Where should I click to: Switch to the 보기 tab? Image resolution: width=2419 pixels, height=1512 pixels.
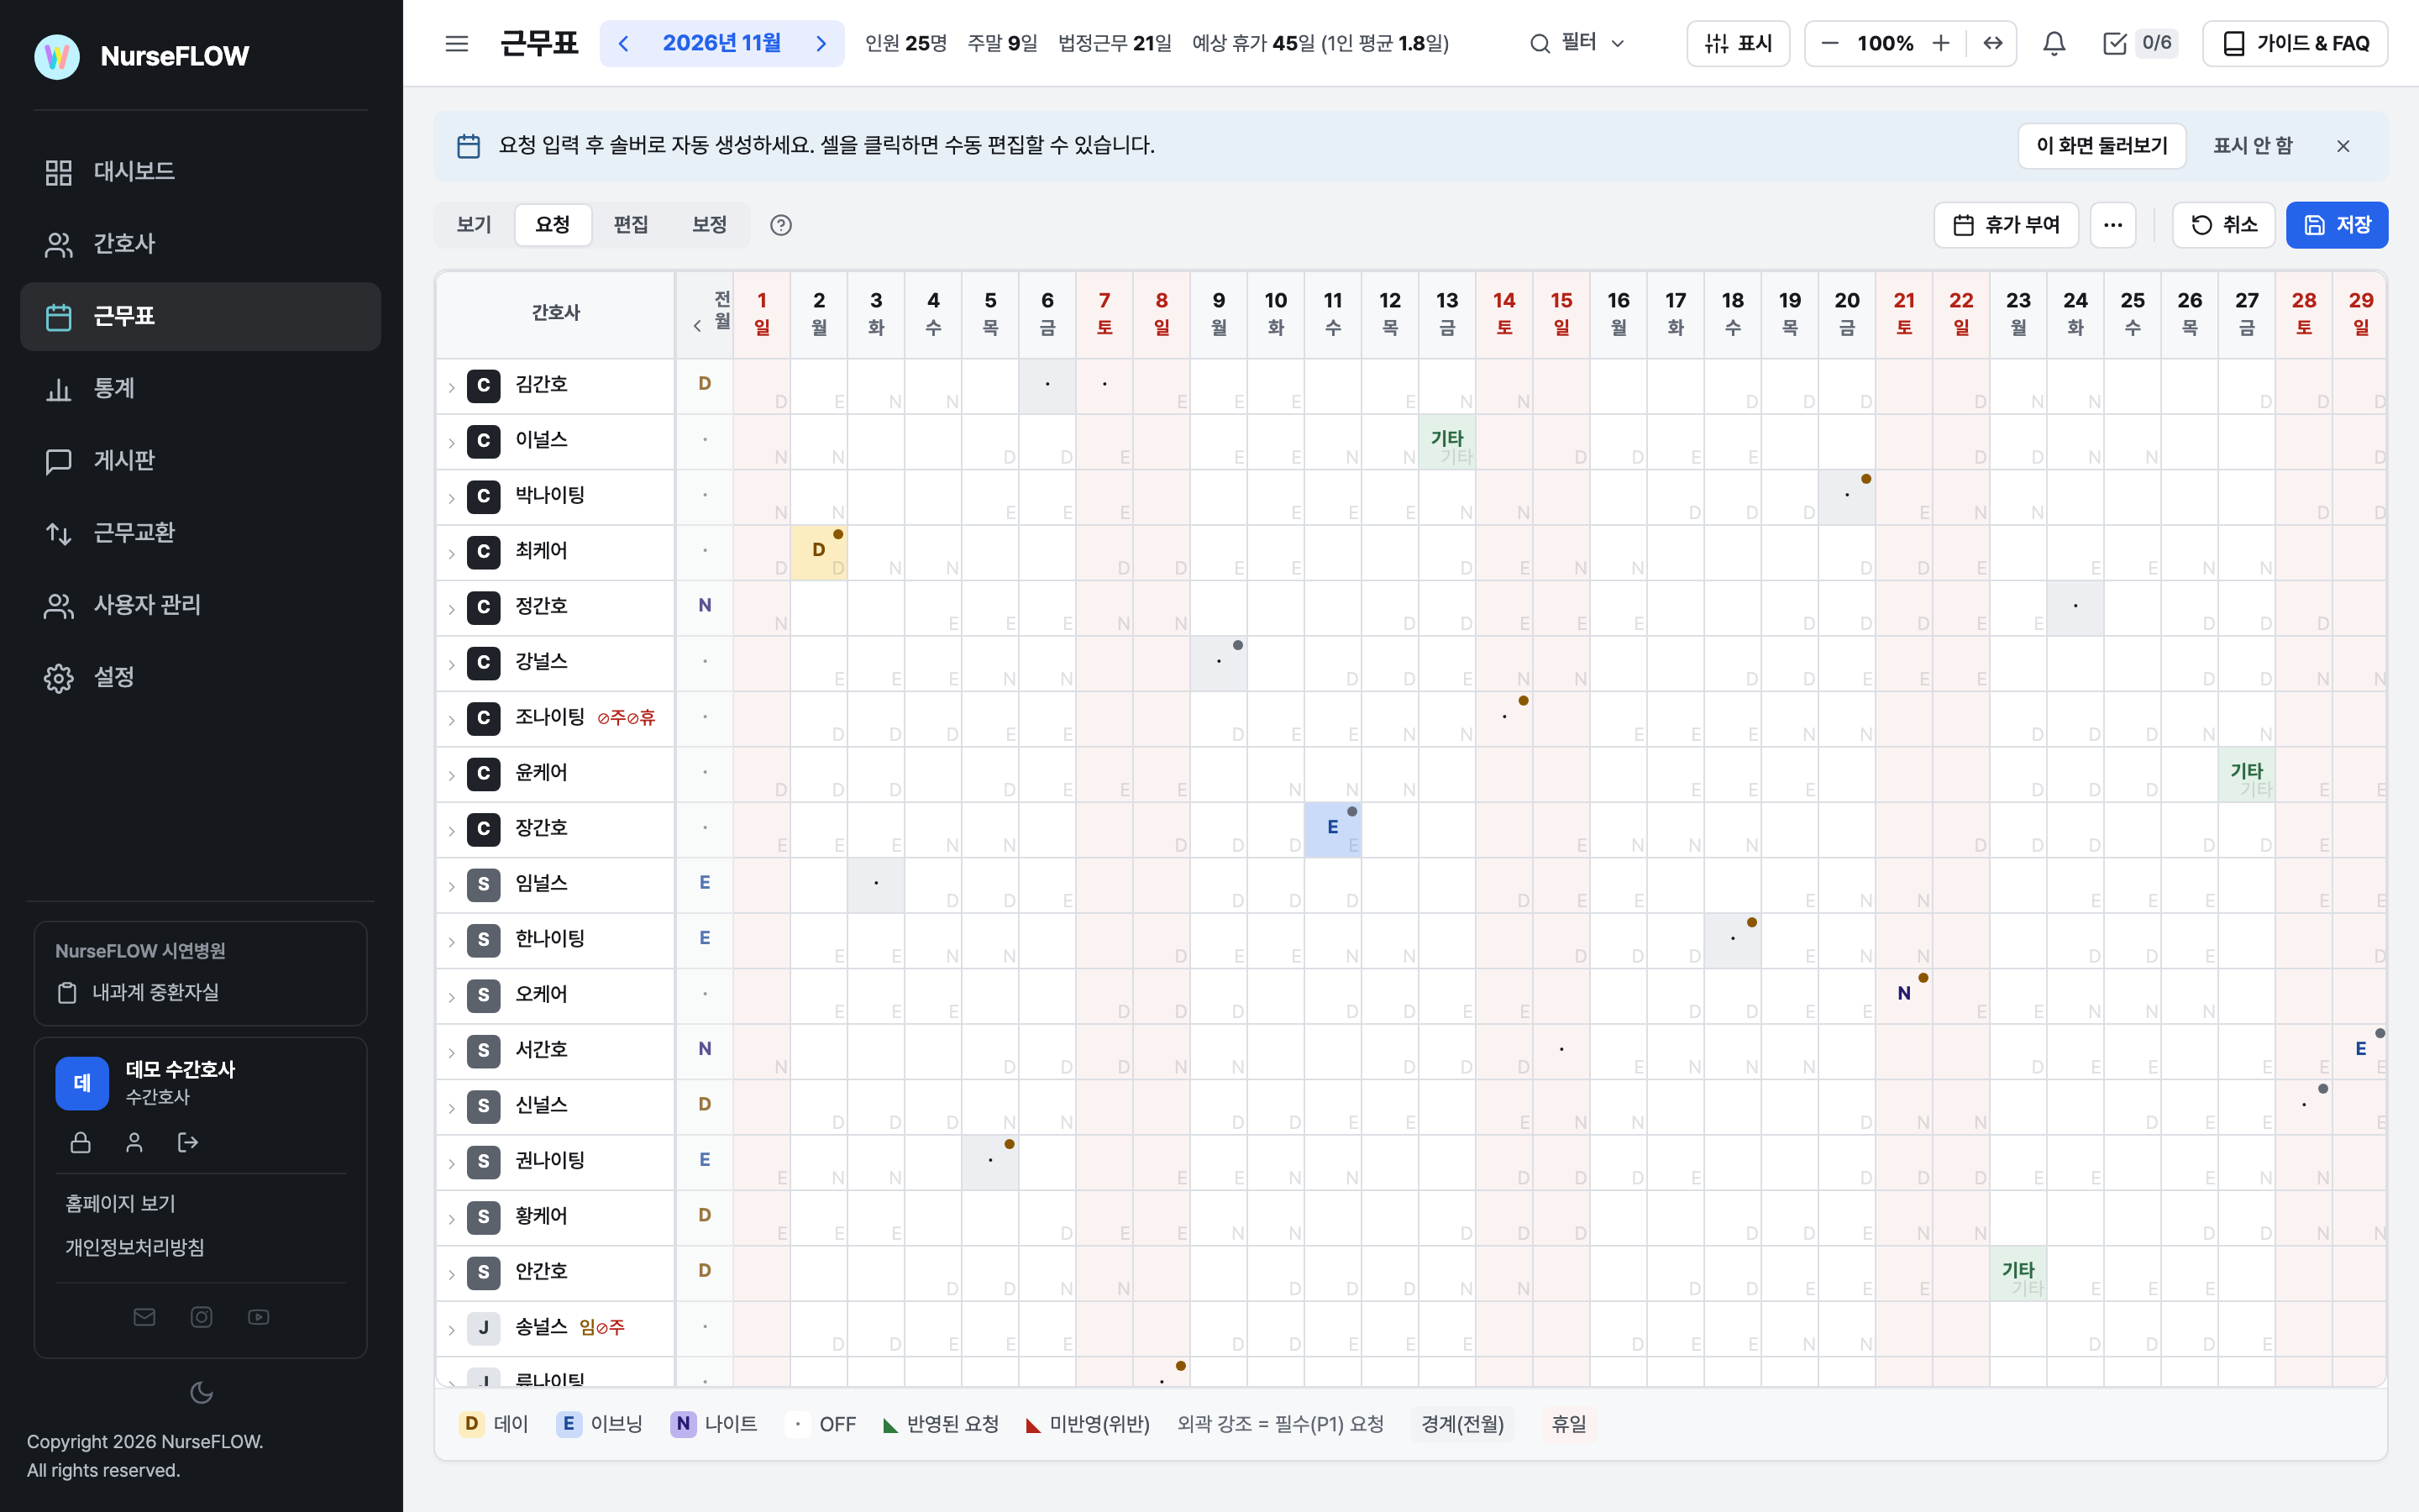[474, 225]
